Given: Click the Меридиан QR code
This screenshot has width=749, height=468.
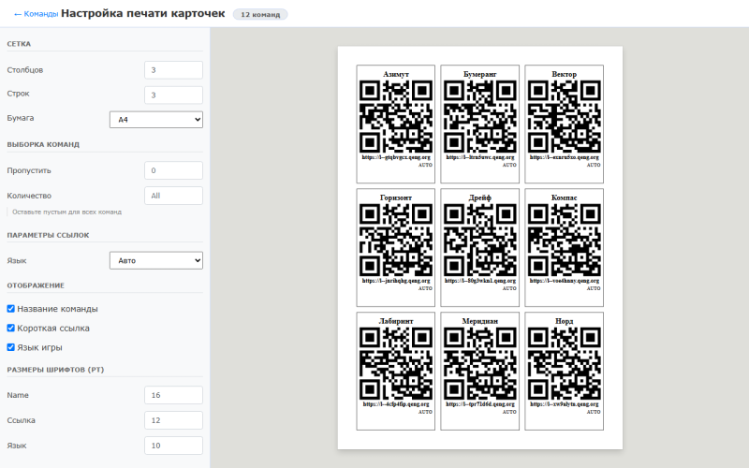Looking at the screenshot, I should coord(480,363).
